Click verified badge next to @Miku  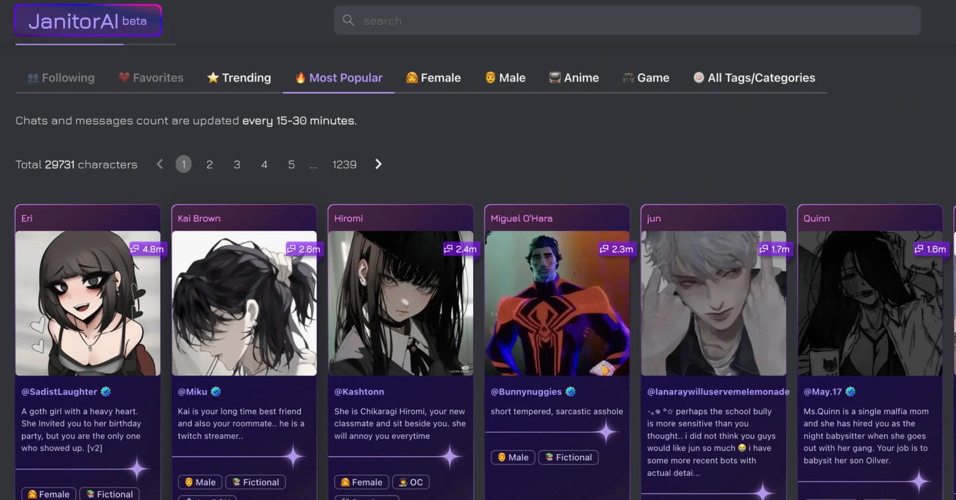pyautogui.click(x=216, y=392)
